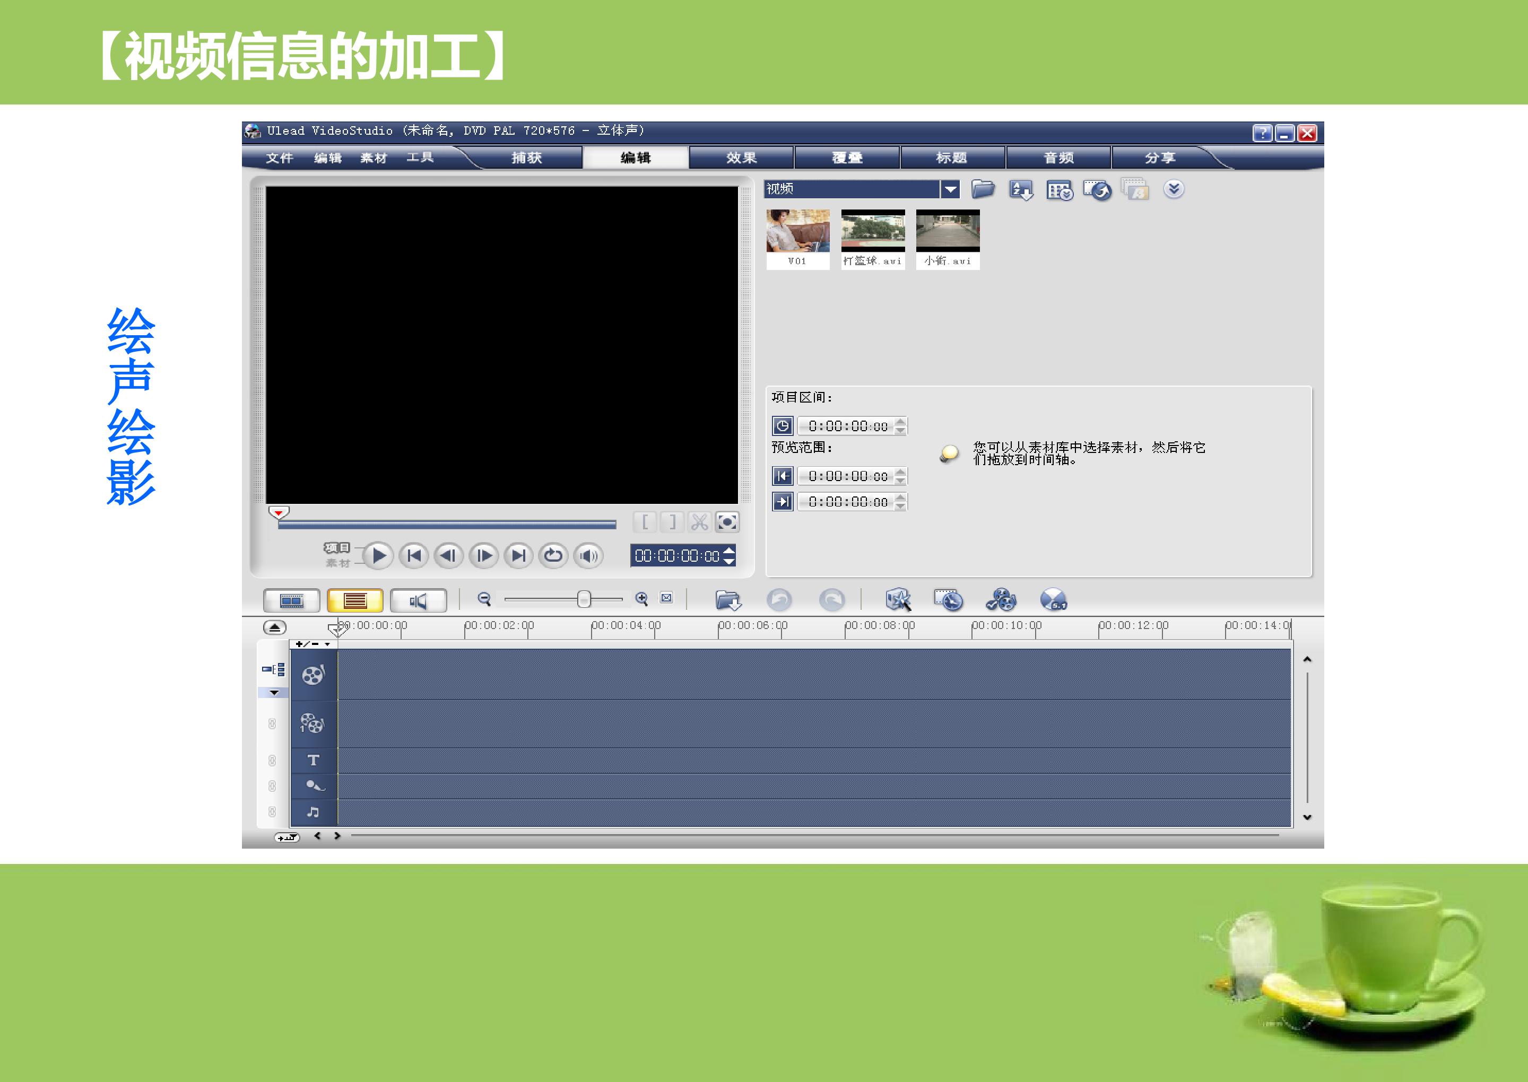Viewport: 1528px width, 1082px height.
Task: Enable 5.1 surround sound icon
Action: point(1053,600)
